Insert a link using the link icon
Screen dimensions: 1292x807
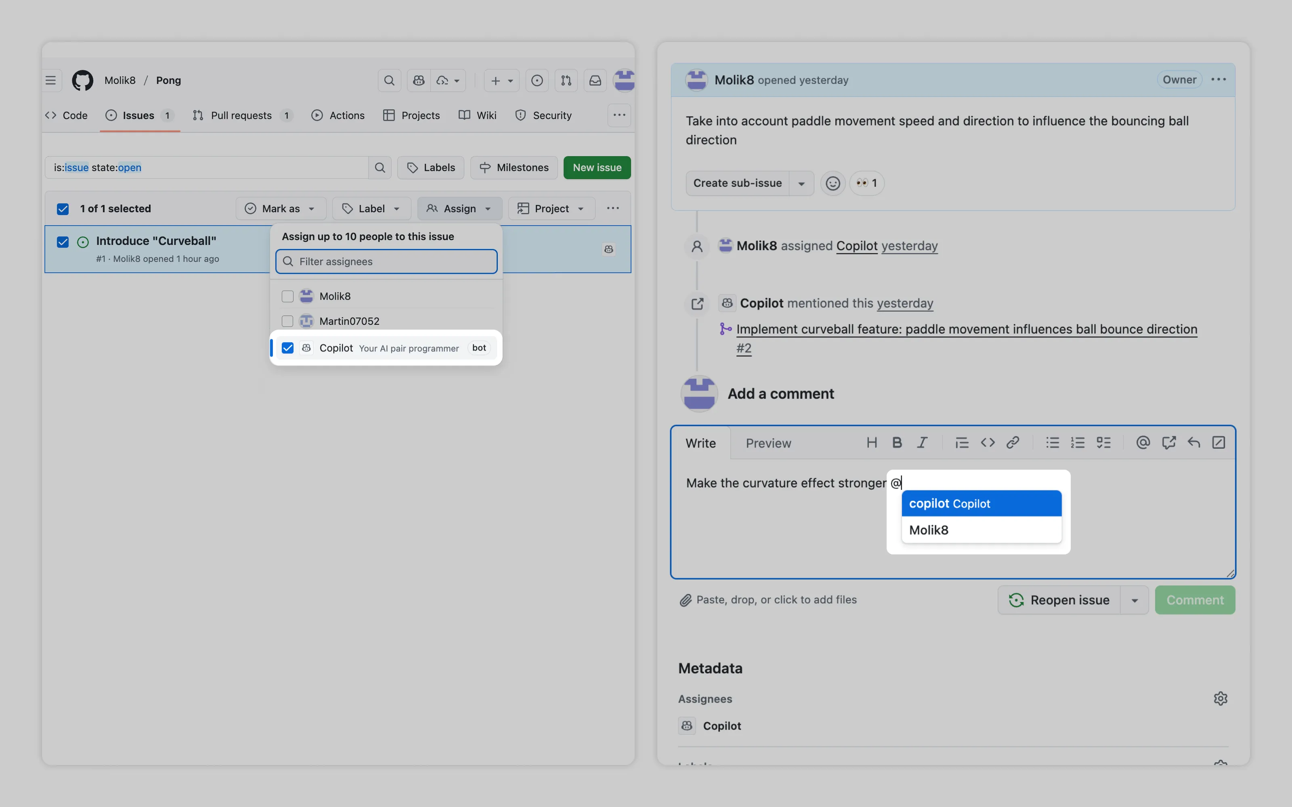[1012, 443]
